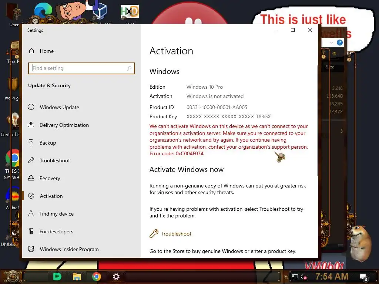Click the blue help icon in background window
The height and width of the screenshot is (284, 379).
point(340,43)
